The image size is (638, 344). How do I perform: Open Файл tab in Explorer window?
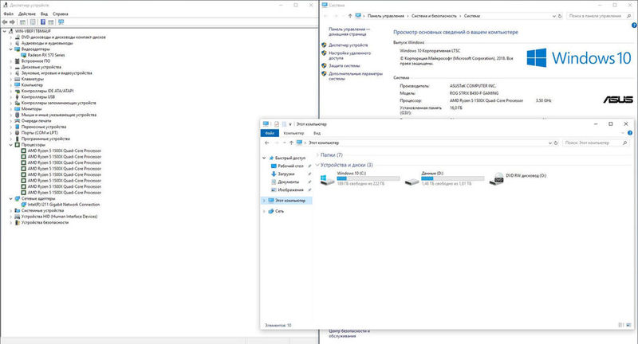tap(270, 133)
